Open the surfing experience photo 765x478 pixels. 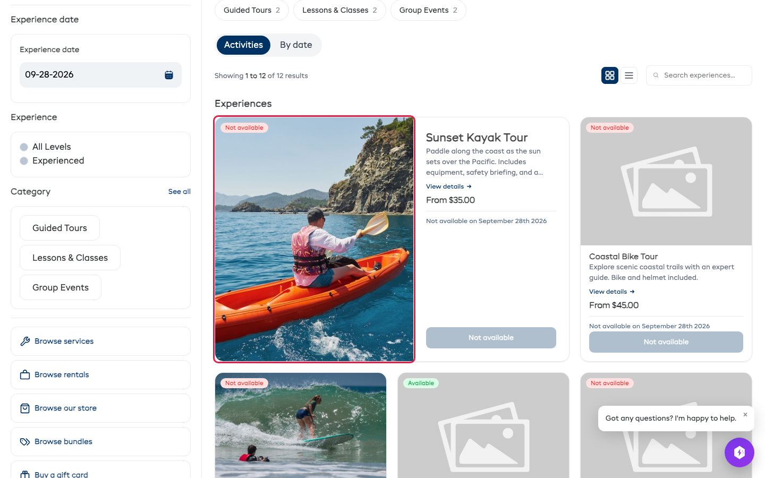tap(301, 425)
